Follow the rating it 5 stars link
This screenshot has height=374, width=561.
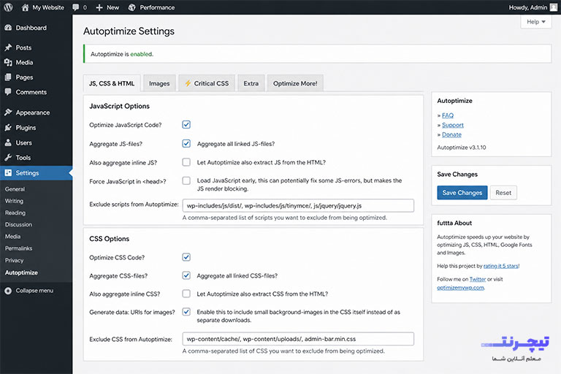tap(501, 266)
